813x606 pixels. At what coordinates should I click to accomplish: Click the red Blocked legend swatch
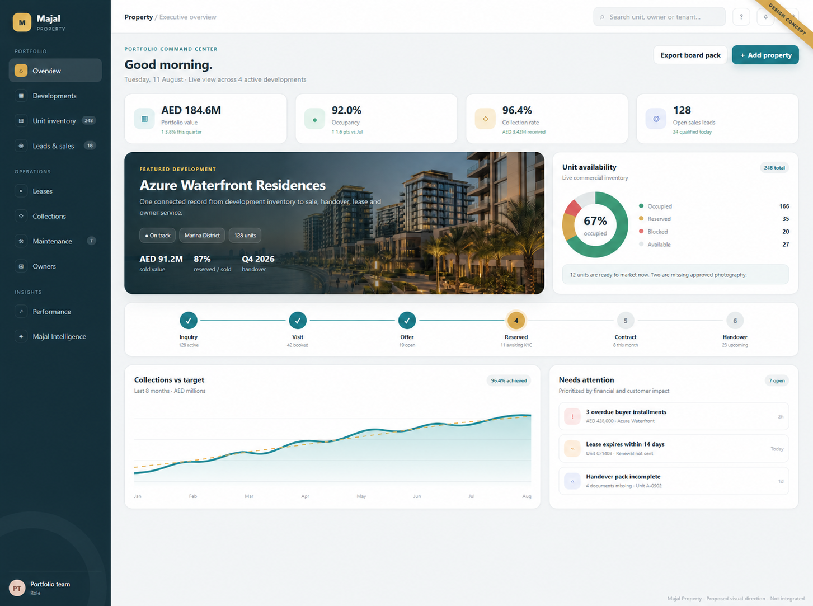[x=641, y=231]
